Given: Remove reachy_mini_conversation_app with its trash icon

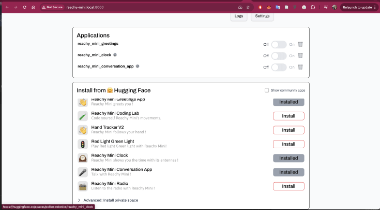Looking at the screenshot, I should pos(300,67).
